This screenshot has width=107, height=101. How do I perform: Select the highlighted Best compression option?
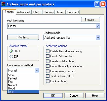tap(23, 92)
